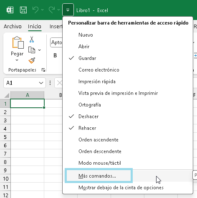This screenshot has width=197, height=198.
Task: Select column A header
Action: [x=28, y=95]
